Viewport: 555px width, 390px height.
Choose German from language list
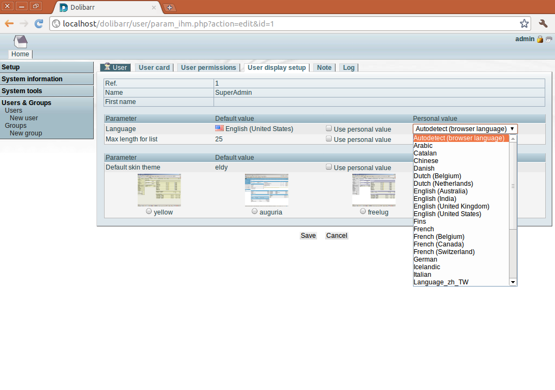pos(461,259)
